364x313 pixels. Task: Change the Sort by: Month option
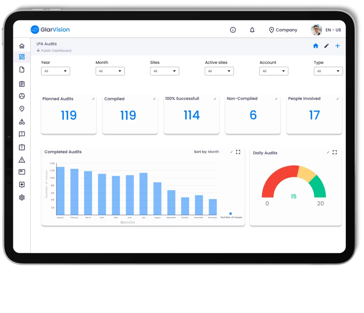click(x=207, y=152)
